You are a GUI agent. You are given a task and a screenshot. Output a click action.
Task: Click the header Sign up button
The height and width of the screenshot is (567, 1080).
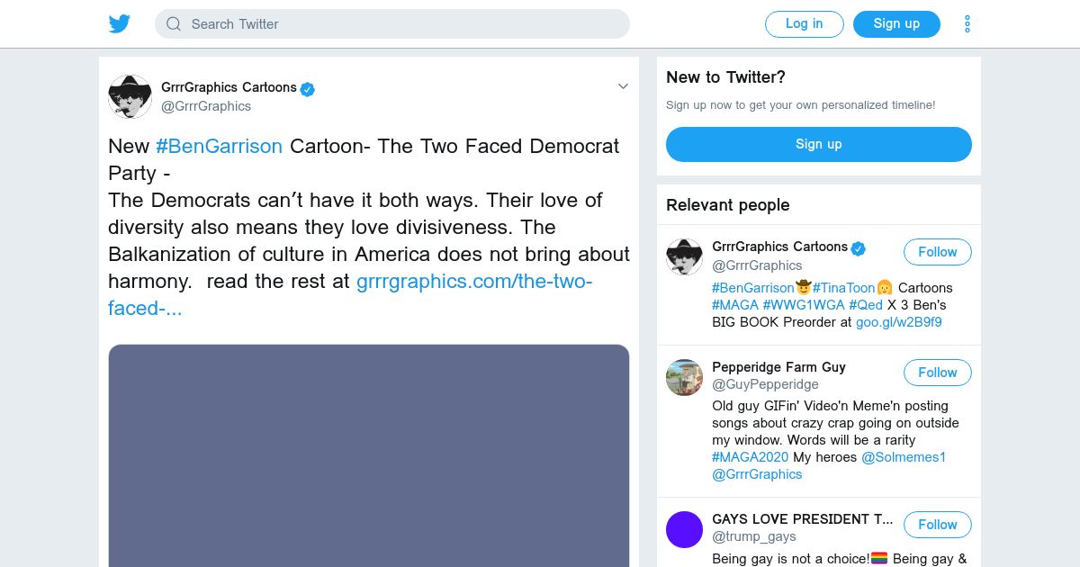[x=895, y=24]
